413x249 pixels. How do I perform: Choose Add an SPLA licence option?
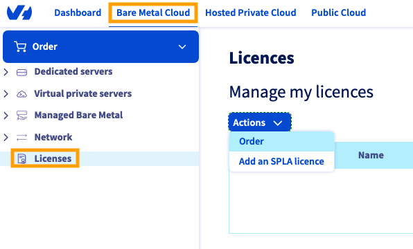click(281, 161)
